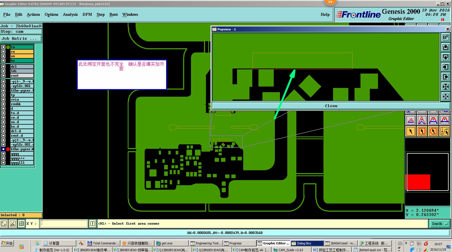Select the rectangle area selection tool
This screenshot has width=452, height=252.
click(422, 131)
